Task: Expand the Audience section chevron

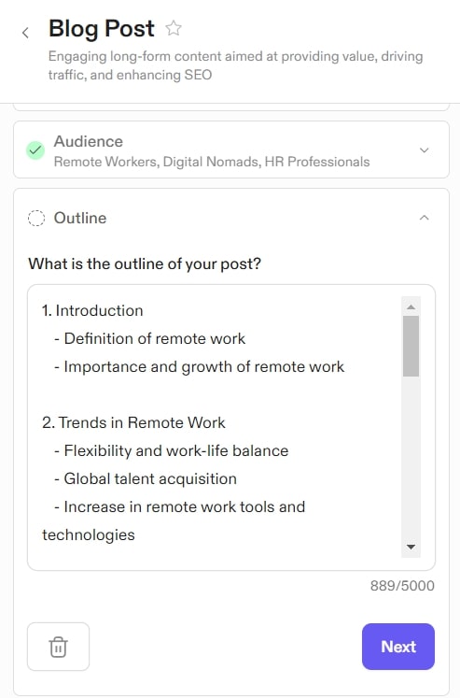Action: pos(424,150)
